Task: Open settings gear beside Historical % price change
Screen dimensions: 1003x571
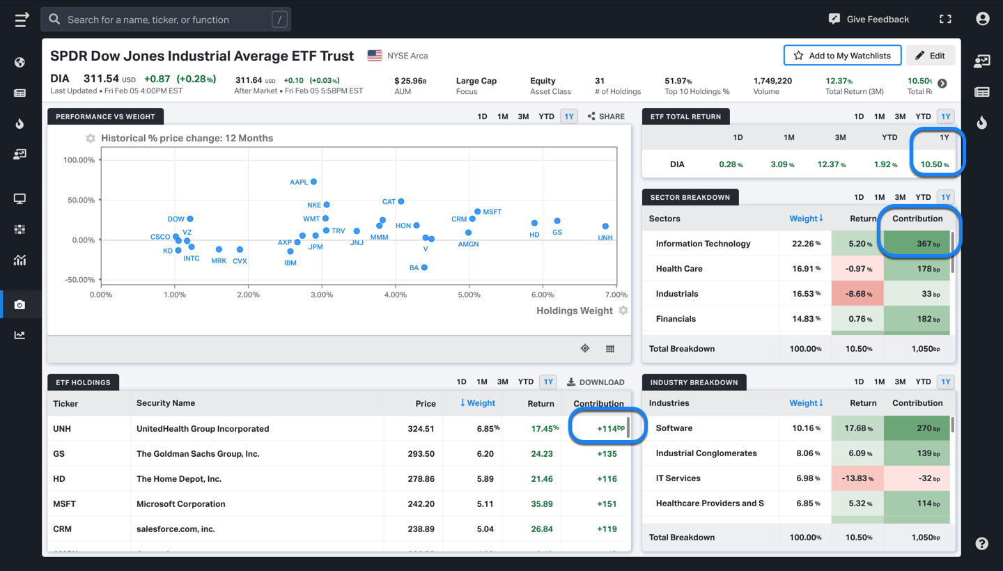Action: click(x=91, y=139)
